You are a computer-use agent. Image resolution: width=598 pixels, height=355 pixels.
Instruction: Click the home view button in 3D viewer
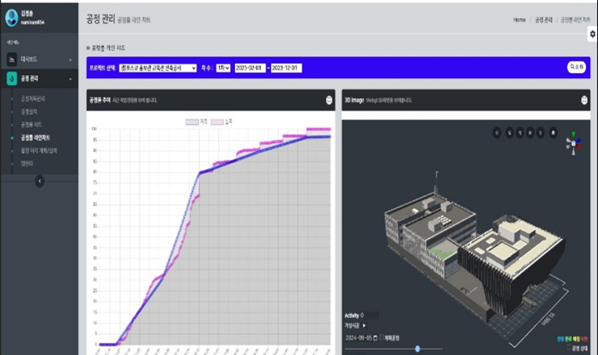[x=553, y=132]
